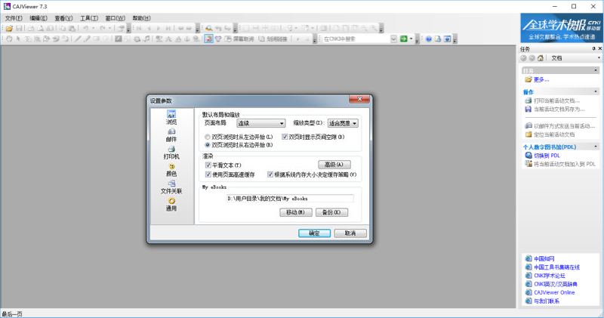Open the 通用 settings category
The image size is (604, 318).
click(171, 202)
